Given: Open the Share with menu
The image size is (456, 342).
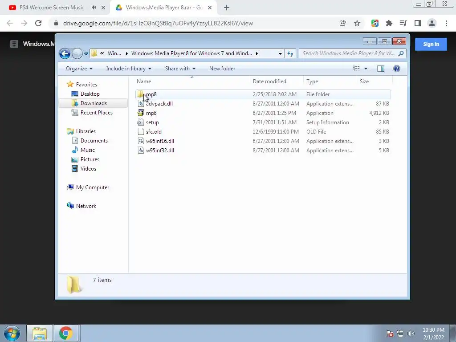Looking at the screenshot, I should (x=180, y=69).
